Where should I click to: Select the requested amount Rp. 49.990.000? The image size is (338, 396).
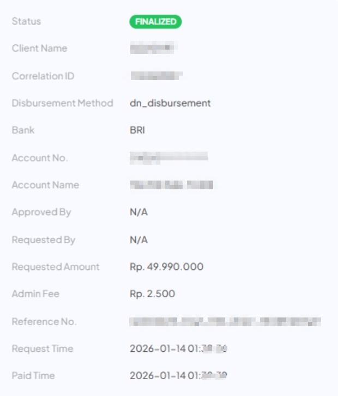click(x=166, y=267)
